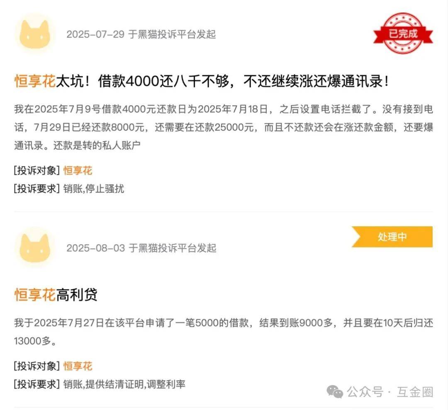448x410 pixels.
Task: Click 恒享花 in first complaint title
Action: point(35,81)
